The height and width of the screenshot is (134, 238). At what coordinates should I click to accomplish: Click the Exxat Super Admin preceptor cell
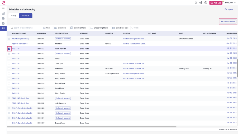click(x=112, y=73)
